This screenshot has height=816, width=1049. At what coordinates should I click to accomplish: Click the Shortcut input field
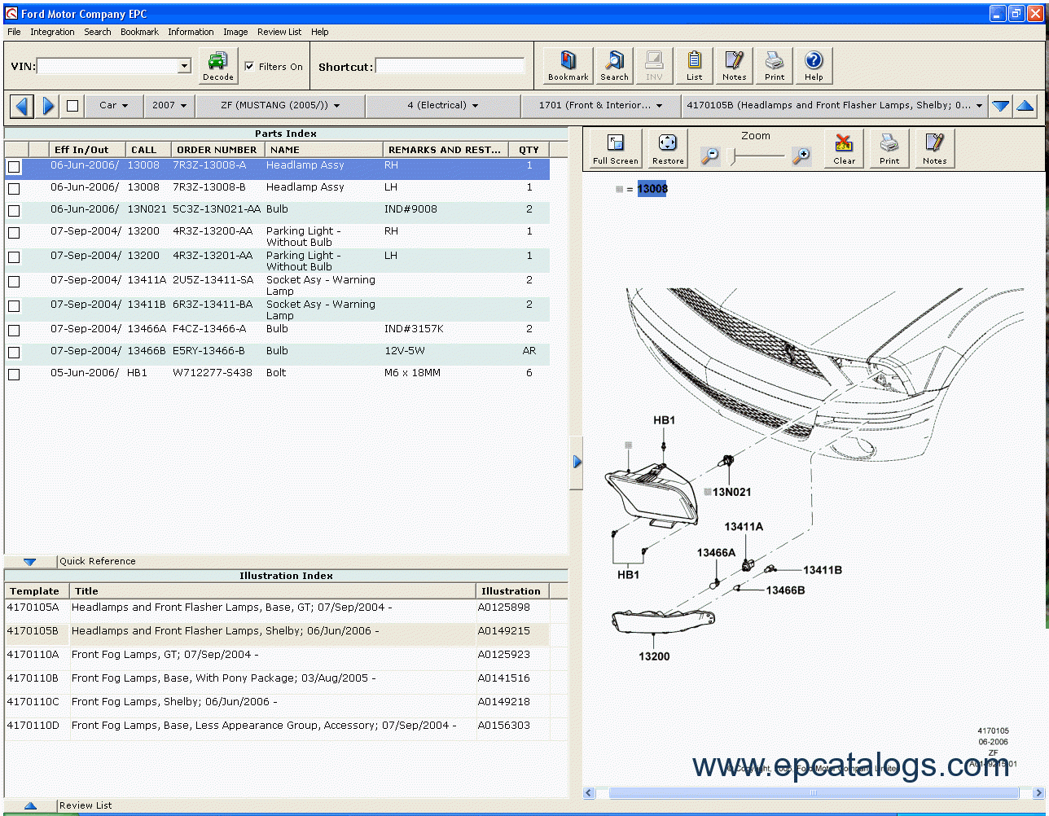[450, 66]
